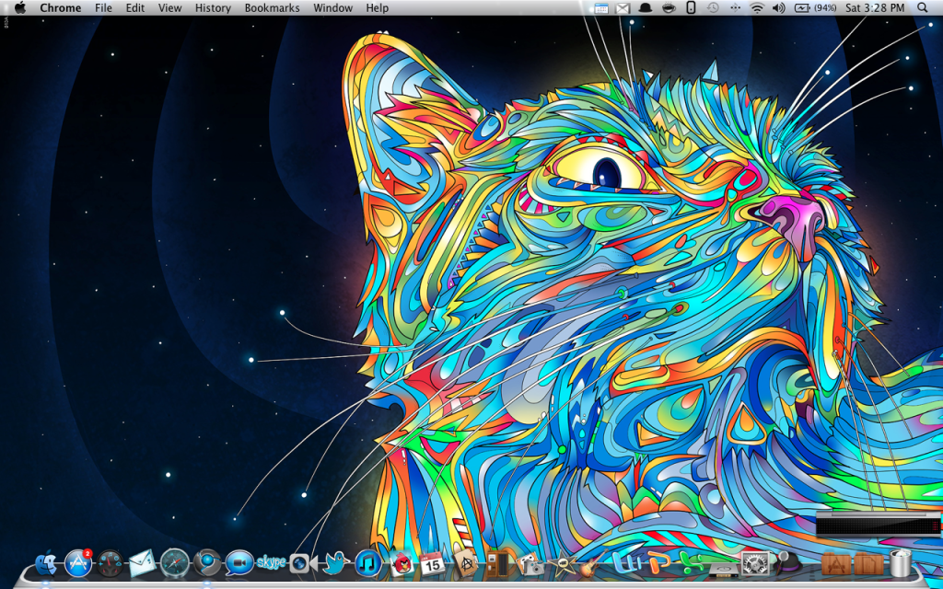Open the Mail envelope icon in dock
The height and width of the screenshot is (589, 943).
pyautogui.click(x=143, y=564)
